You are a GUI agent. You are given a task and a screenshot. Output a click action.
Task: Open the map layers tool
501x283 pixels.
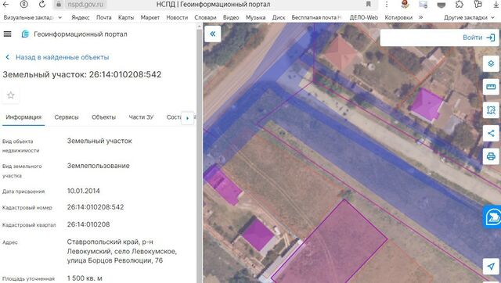pyautogui.click(x=491, y=63)
